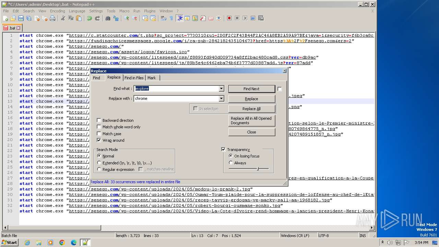Launch Chrome from the taskbar
The width and height of the screenshot is (439, 247).
point(62,243)
